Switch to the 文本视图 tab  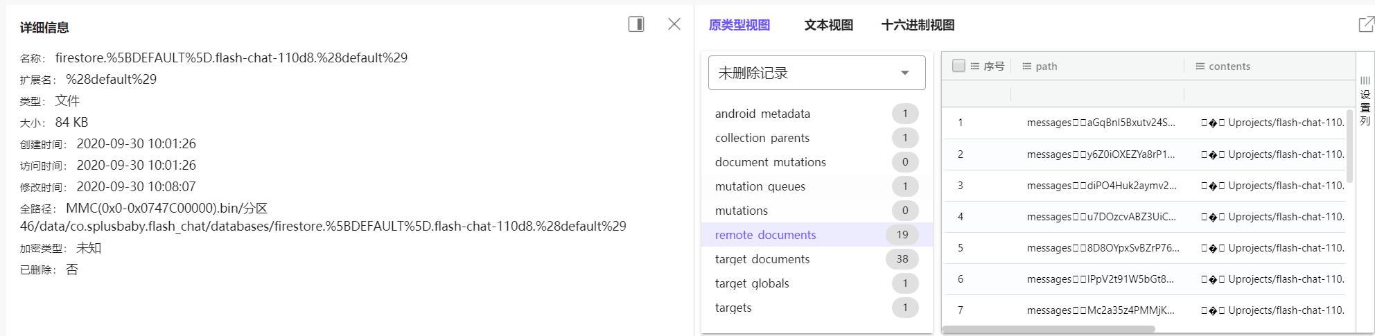point(828,25)
